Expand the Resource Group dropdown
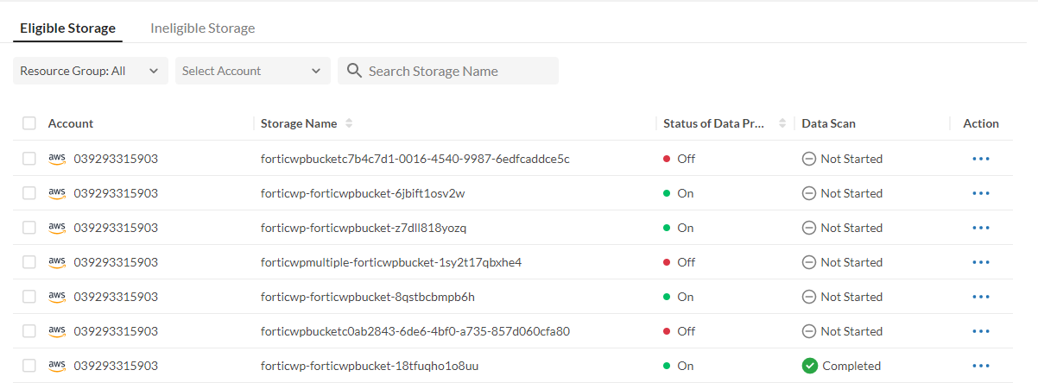 click(x=90, y=71)
